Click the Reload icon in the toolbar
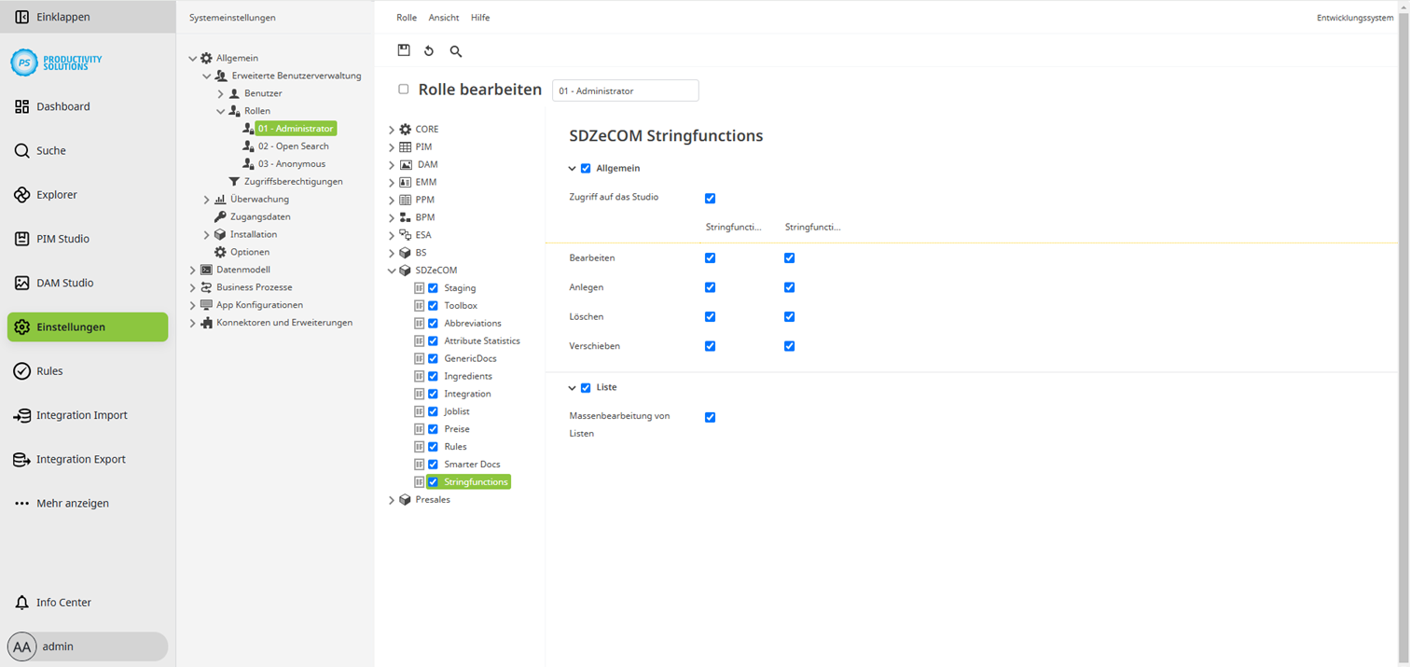Screen dimensions: 1410x667 coord(429,50)
